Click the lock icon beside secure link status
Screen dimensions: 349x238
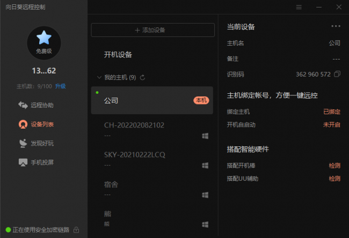(x=76, y=230)
